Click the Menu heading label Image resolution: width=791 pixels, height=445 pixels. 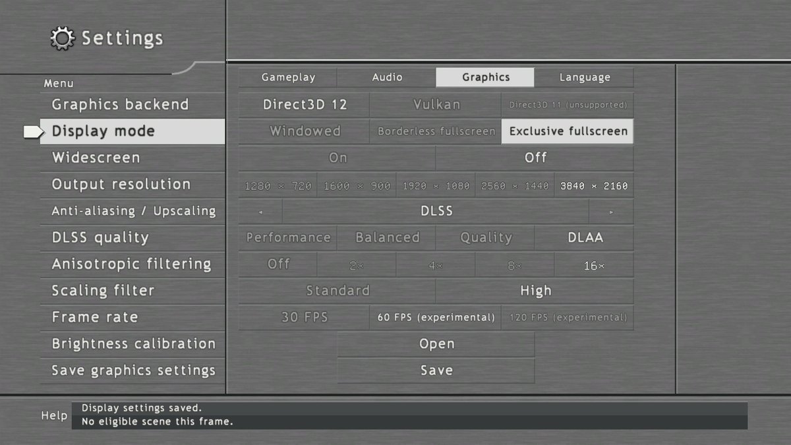coord(59,84)
